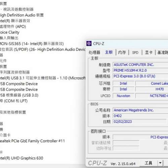The height and width of the screenshot is (168, 168).
Task: Select the 輸入與輸出 category
Action: tap(9, 38)
